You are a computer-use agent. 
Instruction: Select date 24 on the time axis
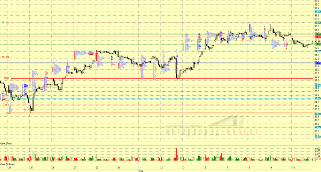click(9, 168)
